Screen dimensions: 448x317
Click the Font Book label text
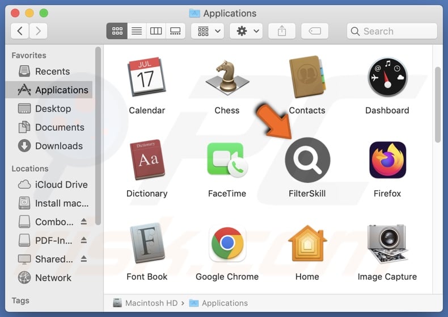(147, 277)
